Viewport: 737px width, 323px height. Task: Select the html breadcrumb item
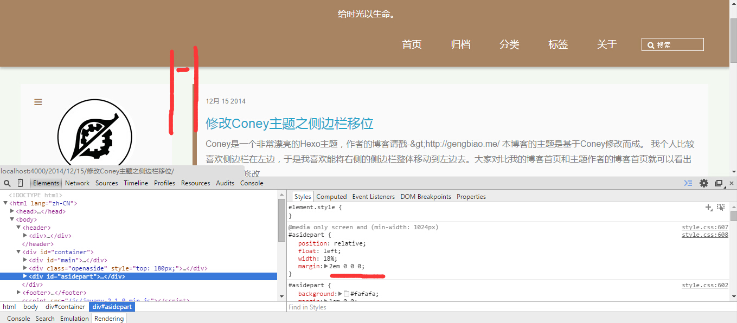click(x=9, y=307)
